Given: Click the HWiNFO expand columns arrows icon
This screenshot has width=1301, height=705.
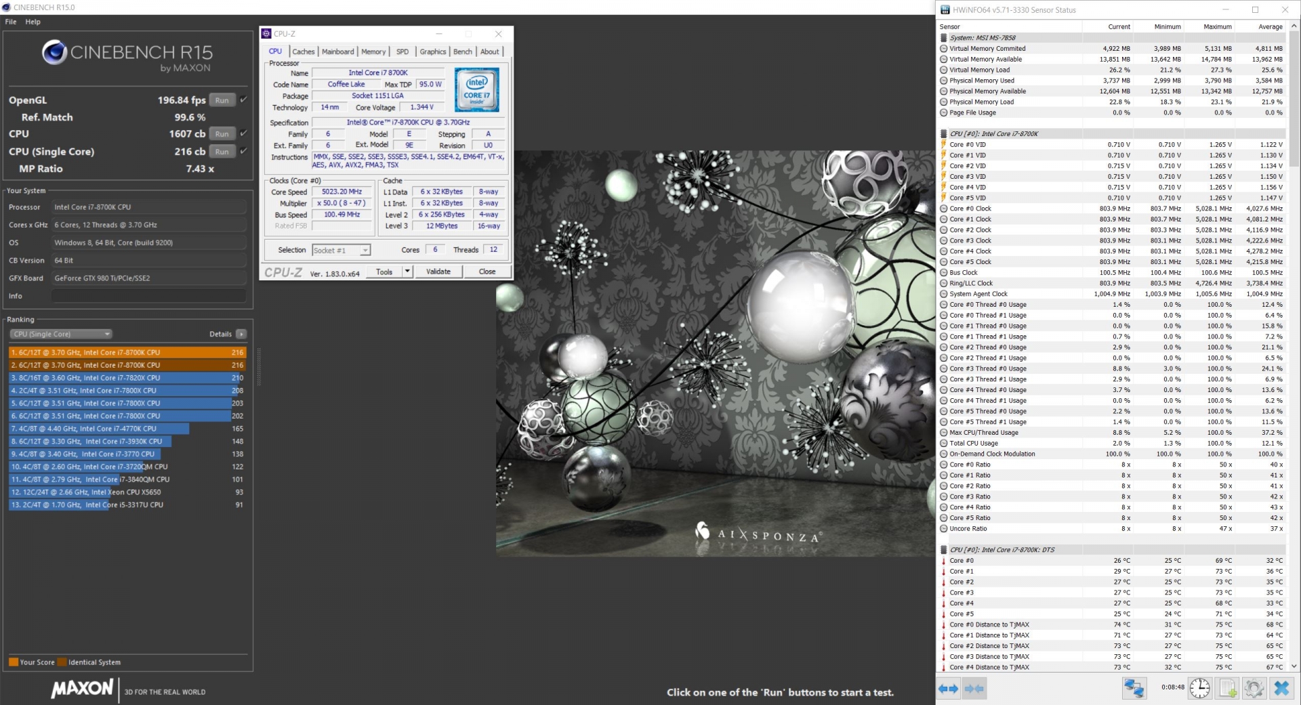Looking at the screenshot, I should pyautogui.click(x=948, y=689).
